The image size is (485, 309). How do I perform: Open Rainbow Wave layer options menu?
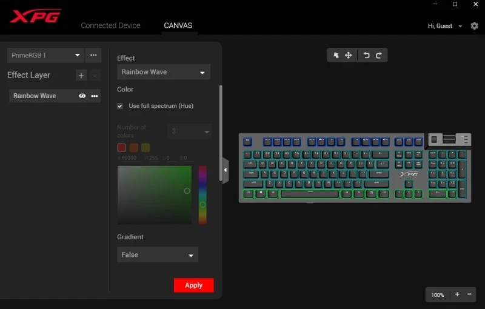coord(95,96)
